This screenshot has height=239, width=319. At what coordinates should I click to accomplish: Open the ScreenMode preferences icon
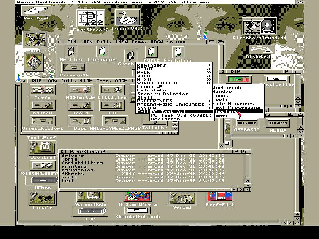click(x=91, y=197)
